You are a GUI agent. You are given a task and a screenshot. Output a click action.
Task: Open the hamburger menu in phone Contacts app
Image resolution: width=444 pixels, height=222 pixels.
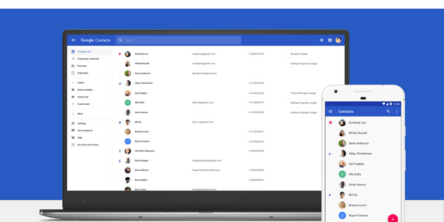click(330, 112)
